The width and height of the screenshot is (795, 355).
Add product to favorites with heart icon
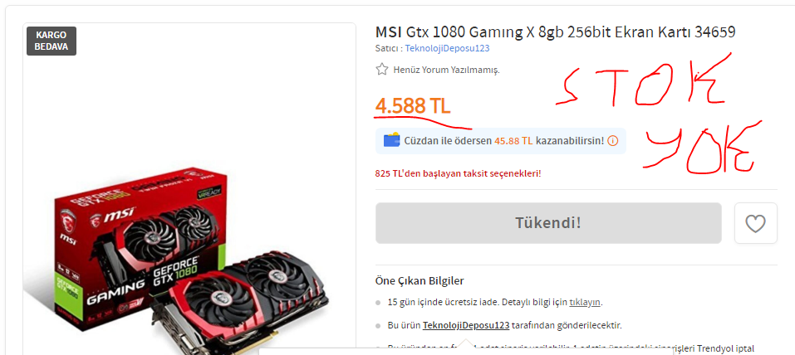click(755, 223)
